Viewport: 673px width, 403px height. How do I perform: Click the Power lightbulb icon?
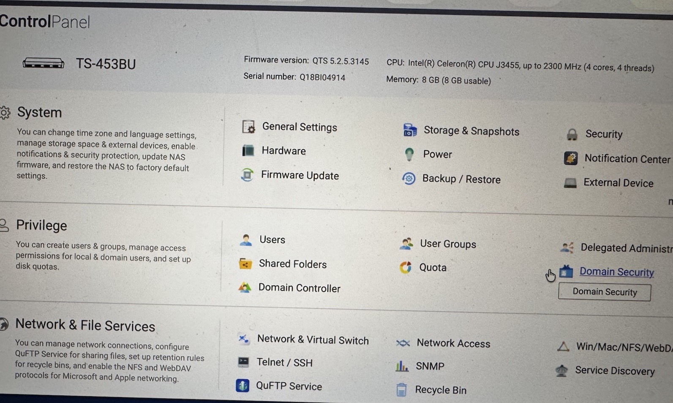(x=409, y=154)
